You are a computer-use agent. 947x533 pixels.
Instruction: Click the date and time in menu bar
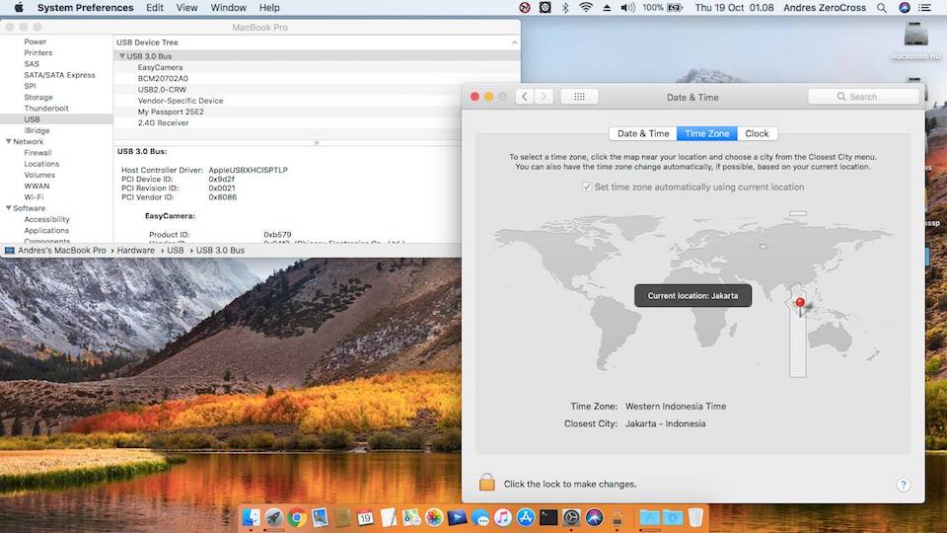point(734,8)
